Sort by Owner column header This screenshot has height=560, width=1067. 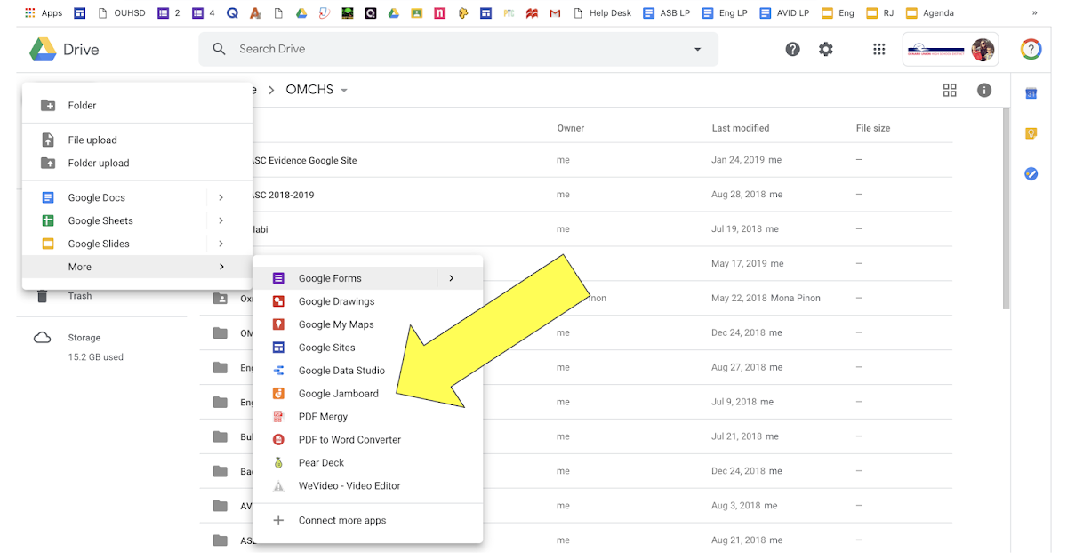(x=571, y=128)
